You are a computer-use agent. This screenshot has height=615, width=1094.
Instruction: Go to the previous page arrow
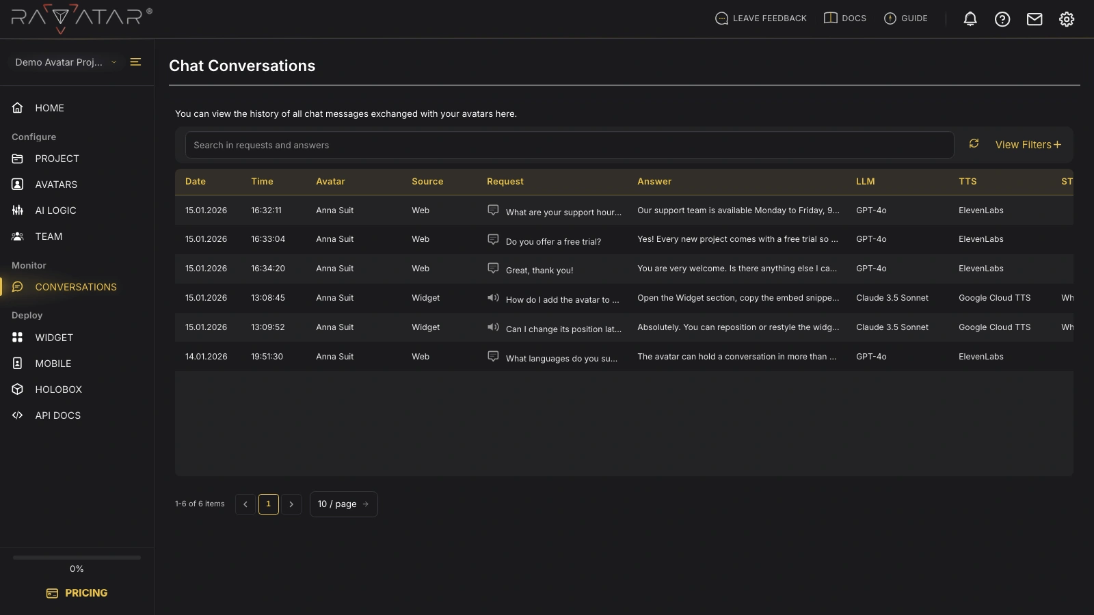[x=245, y=504]
